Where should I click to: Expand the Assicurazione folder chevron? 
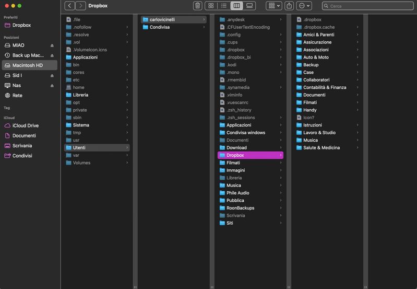point(358,42)
